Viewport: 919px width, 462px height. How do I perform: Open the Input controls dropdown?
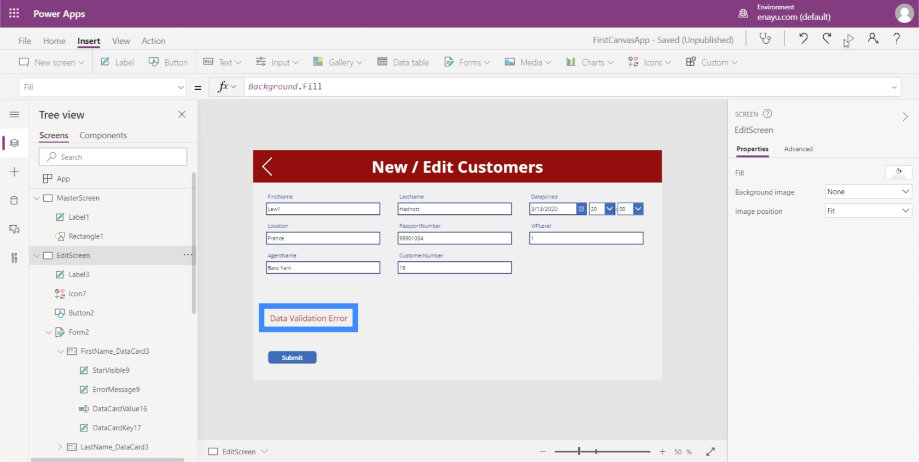pos(277,62)
